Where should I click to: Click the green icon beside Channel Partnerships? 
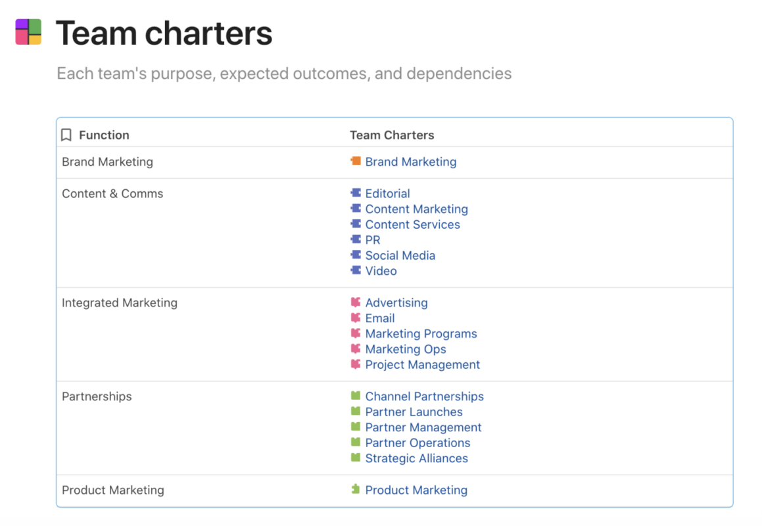coord(356,396)
